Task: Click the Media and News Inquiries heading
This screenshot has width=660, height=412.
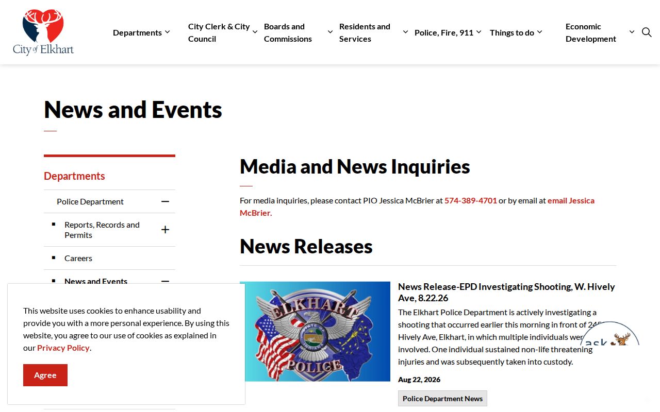Action: click(x=355, y=166)
